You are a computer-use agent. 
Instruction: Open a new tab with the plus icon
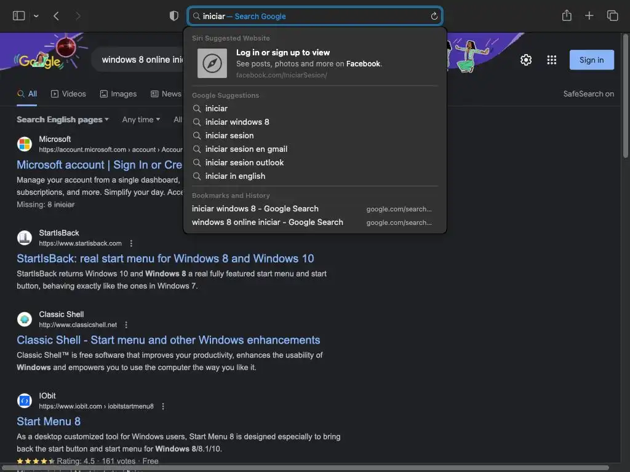(x=589, y=16)
